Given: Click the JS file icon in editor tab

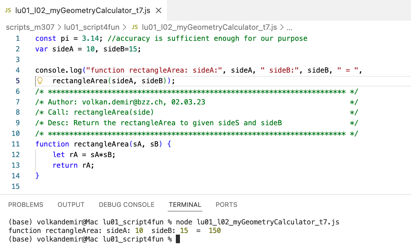Looking at the screenshot, I should (x=8, y=11).
